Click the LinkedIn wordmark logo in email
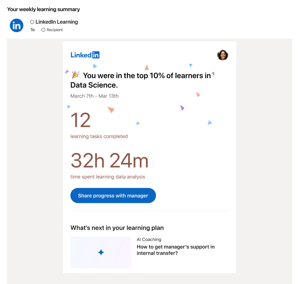 click(x=85, y=55)
